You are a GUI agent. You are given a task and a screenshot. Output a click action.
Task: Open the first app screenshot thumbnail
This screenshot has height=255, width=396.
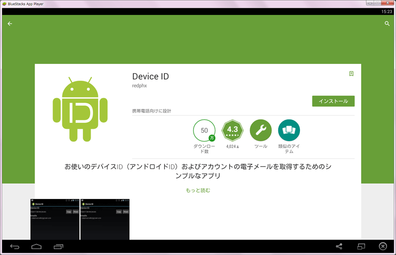55,219
